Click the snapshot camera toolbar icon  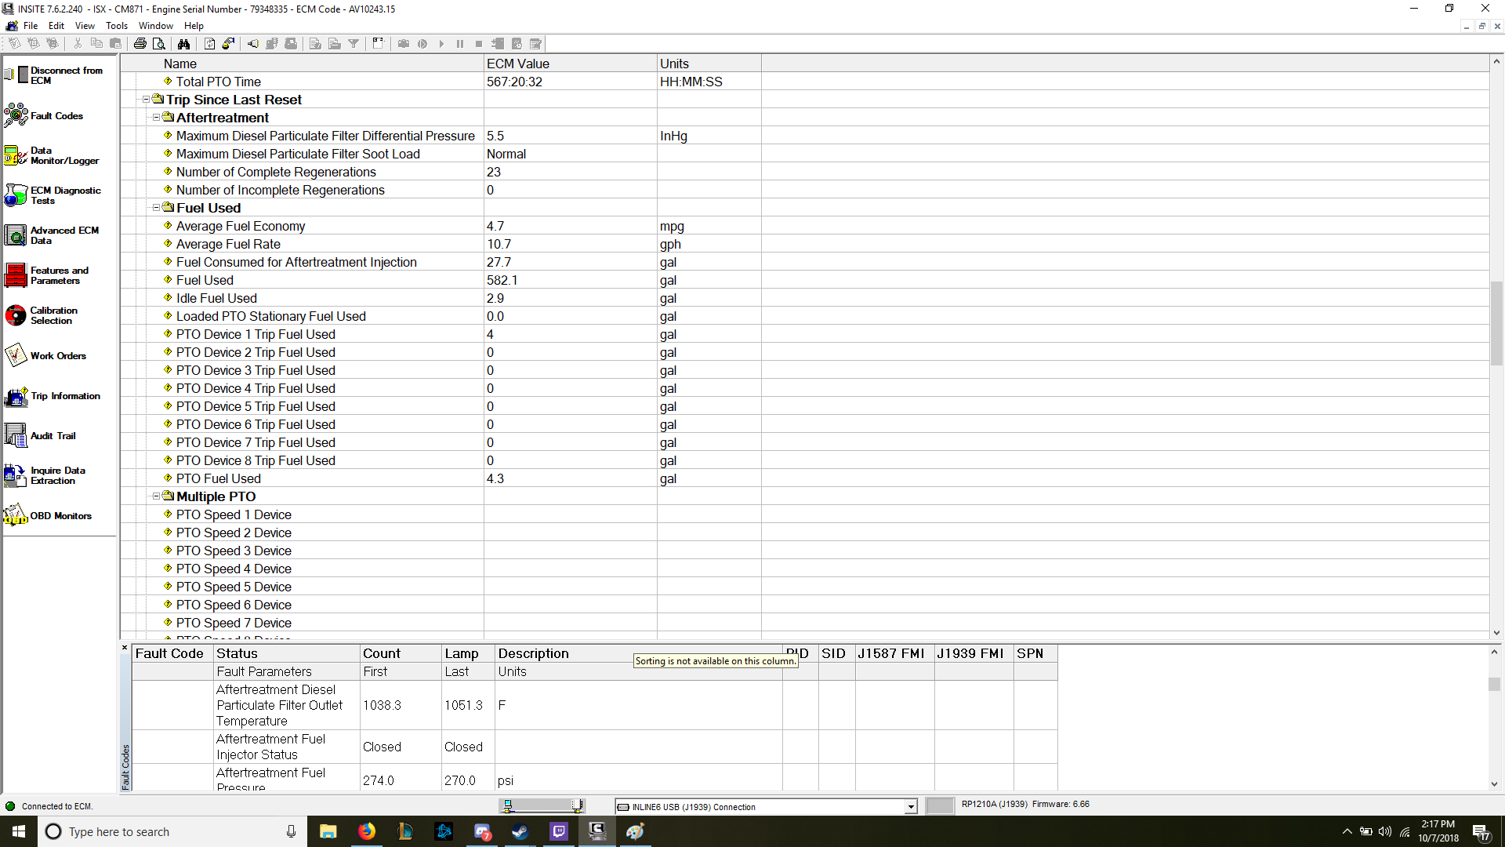(404, 44)
